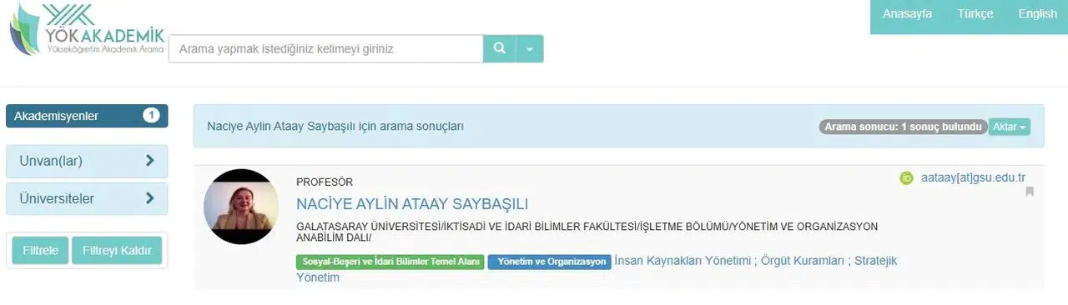This screenshot has width=1068, height=305.
Task: Click the magnifier search button
Action: point(500,49)
